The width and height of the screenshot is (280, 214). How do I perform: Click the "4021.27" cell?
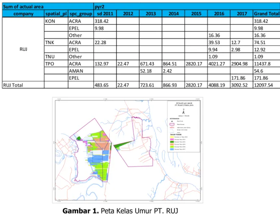pos(219,64)
